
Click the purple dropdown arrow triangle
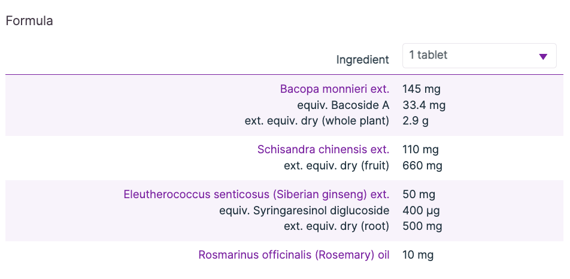point(543,57)
